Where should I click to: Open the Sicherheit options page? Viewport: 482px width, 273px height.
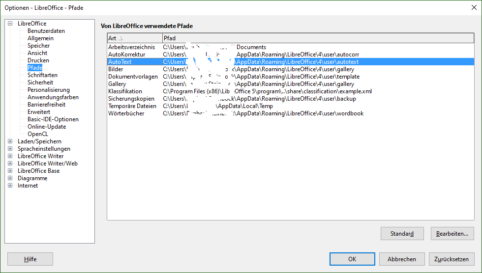click(x=40, y=82)
